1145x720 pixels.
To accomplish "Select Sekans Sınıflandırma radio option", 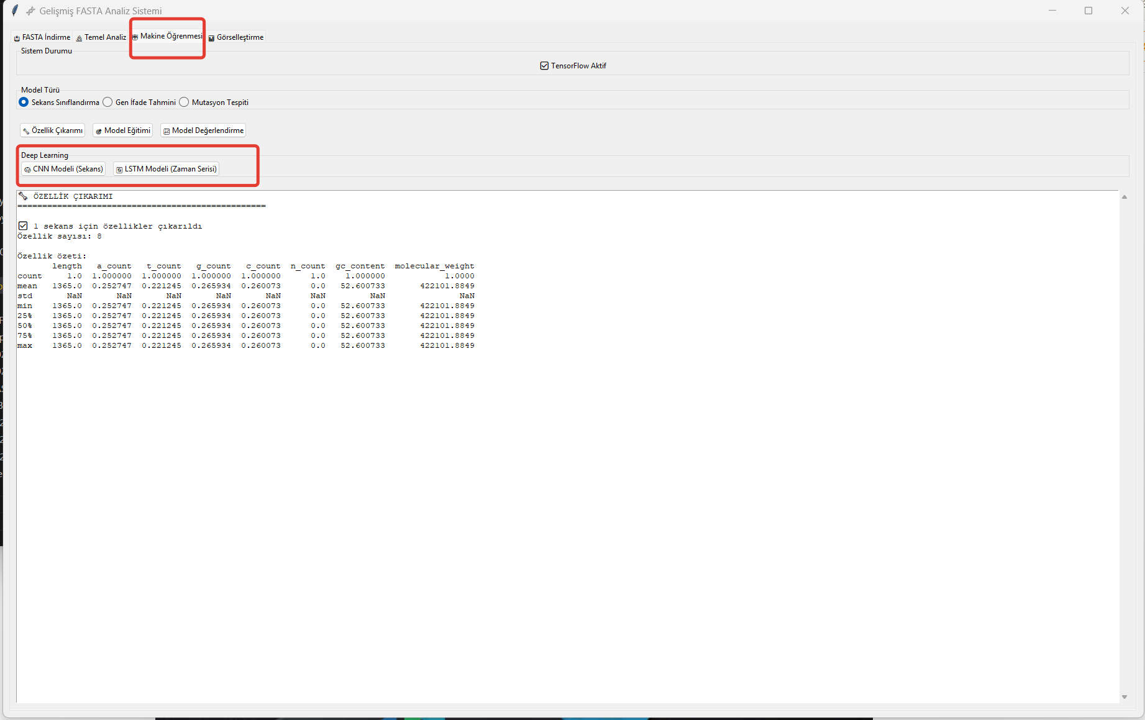I will coord(24,102).
